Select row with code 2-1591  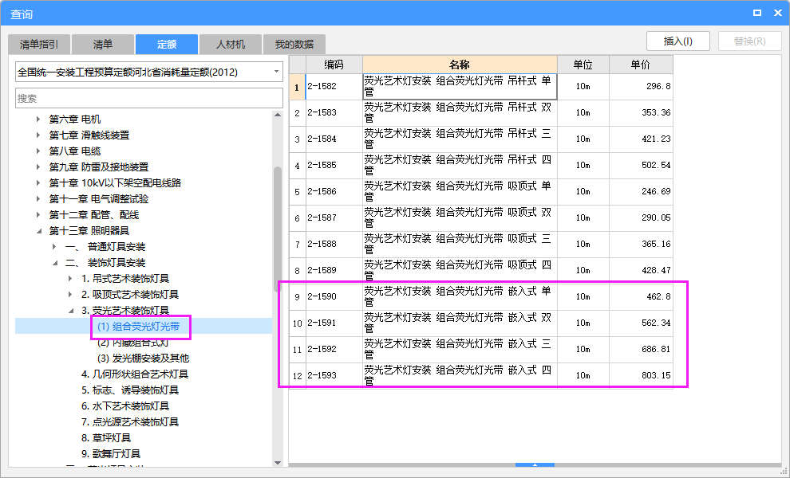pyautogui.click(x=481, y=323)
